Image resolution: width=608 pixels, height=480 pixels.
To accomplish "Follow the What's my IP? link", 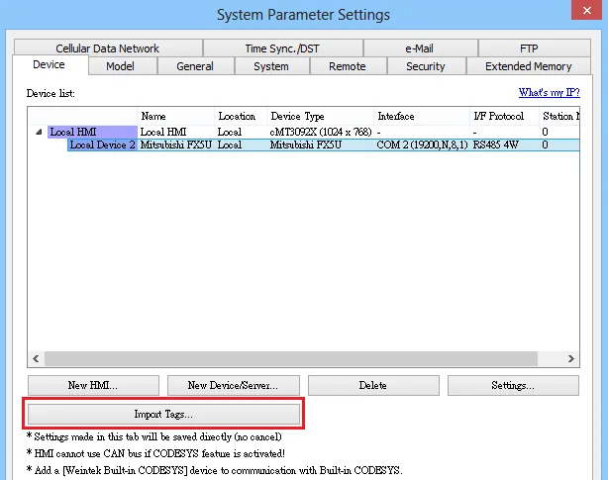I will (x=549, y=93).
